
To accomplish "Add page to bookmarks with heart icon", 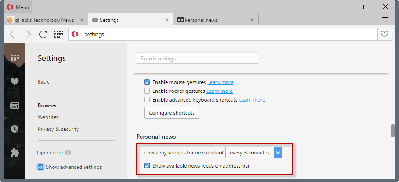I will point(385,34).
